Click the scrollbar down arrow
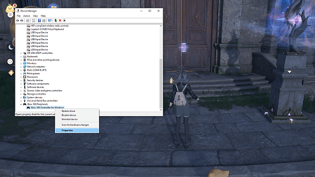Image resolution: width=315 pixels, height=177 pixels. tap(161, 110)
